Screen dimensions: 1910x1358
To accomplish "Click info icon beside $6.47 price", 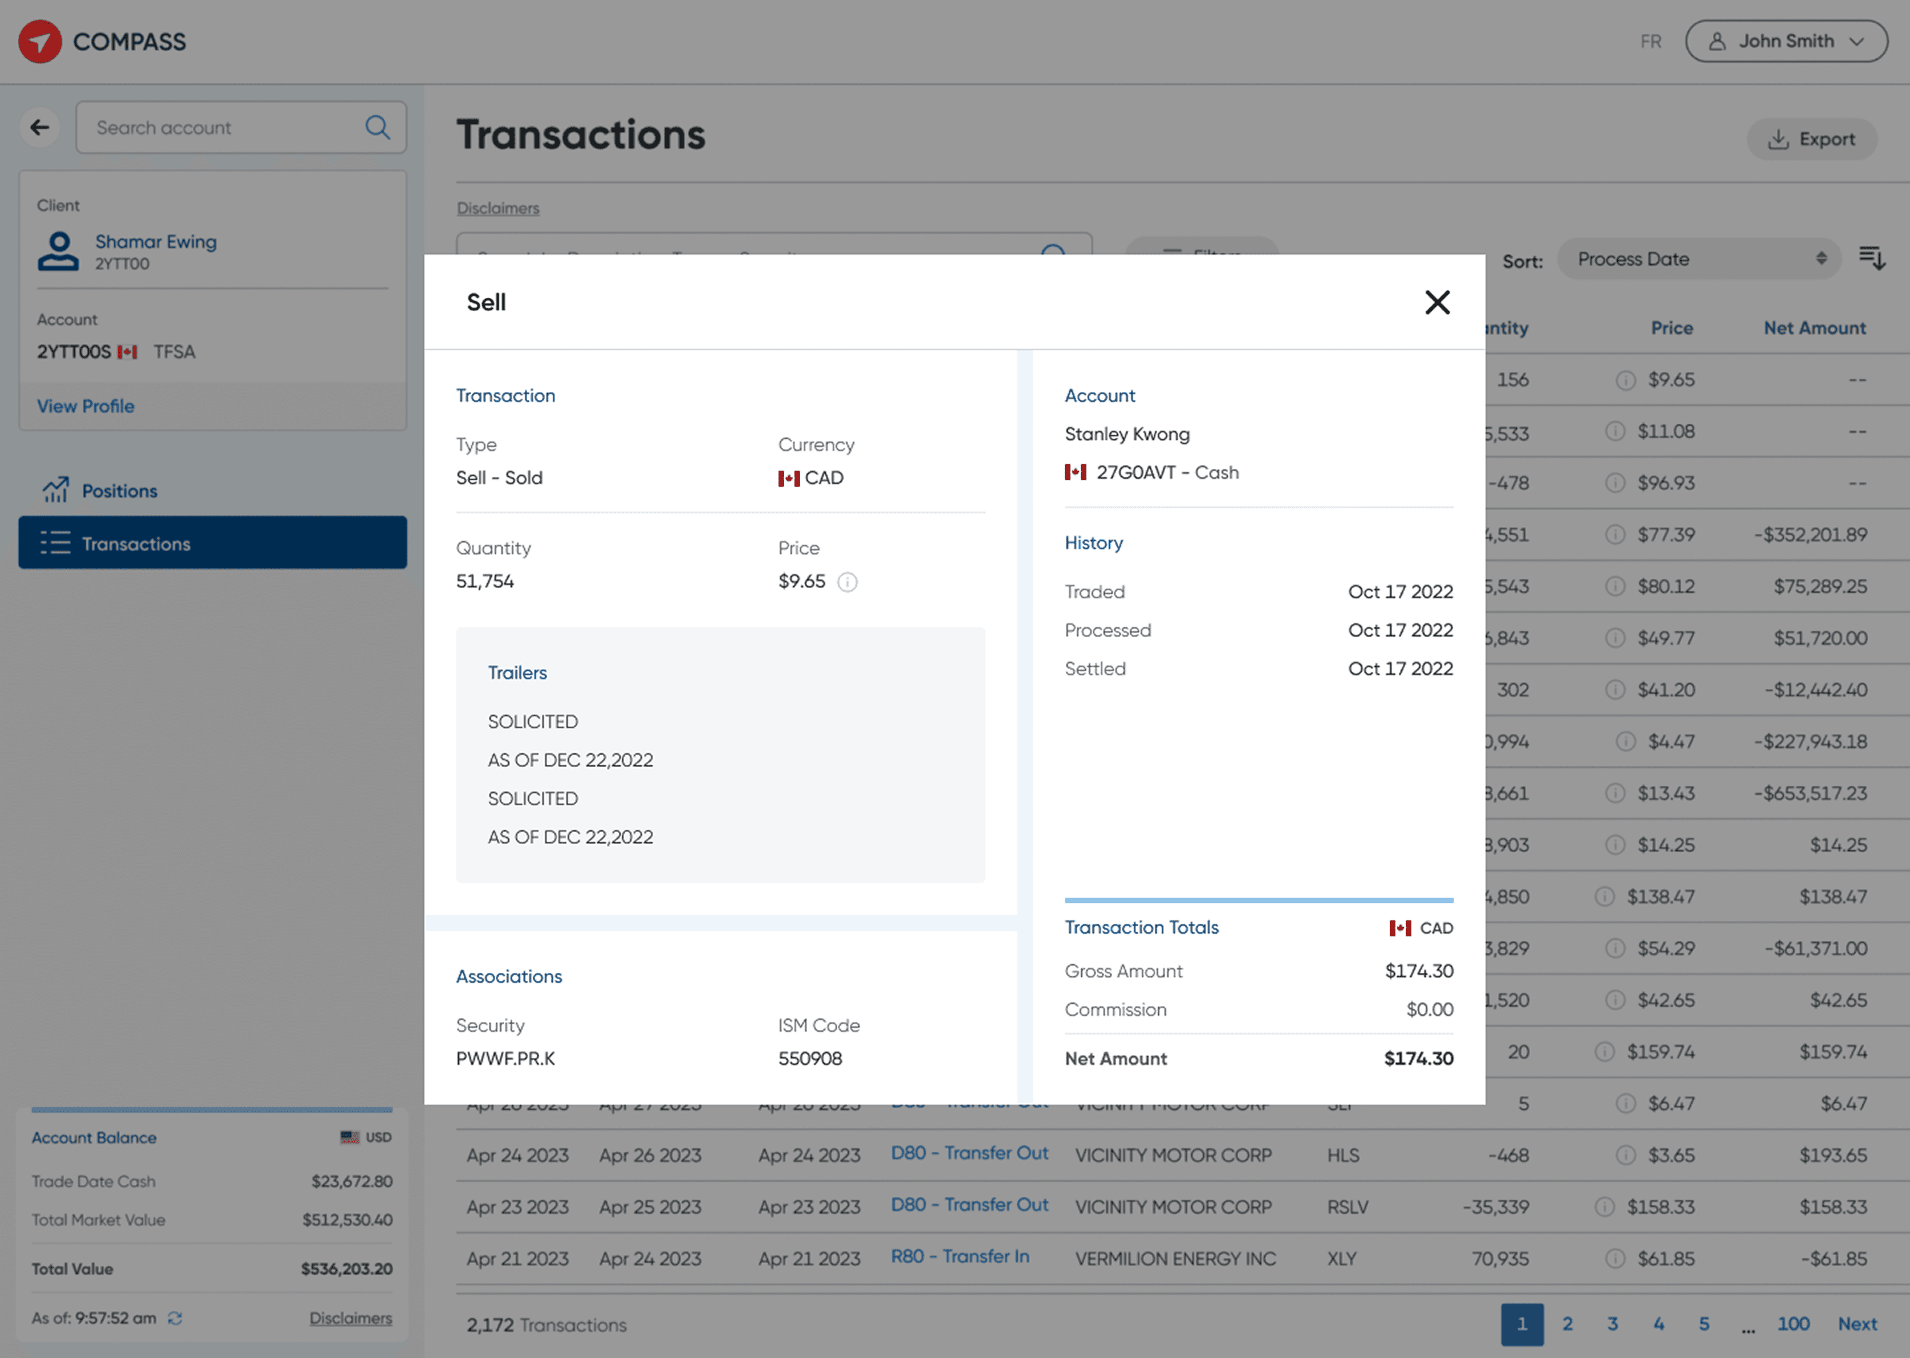I will (1625, 1104).
